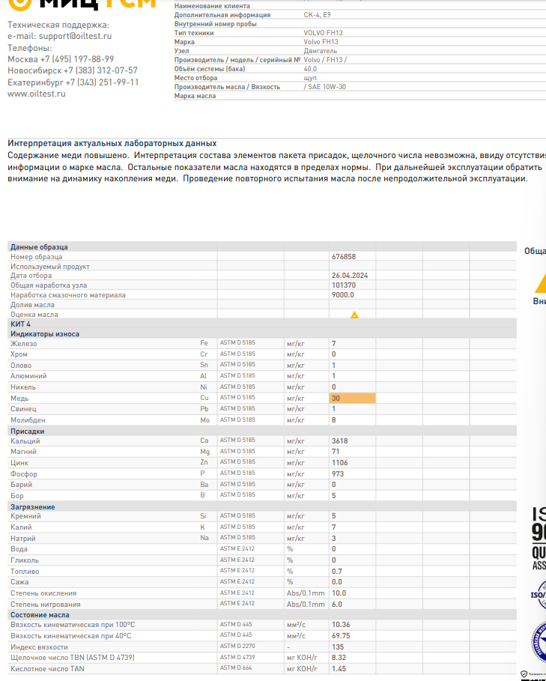Click the warning triangle in Оценка масла row
This screenshot has width=546, height=681.
[x=354, y=315]
